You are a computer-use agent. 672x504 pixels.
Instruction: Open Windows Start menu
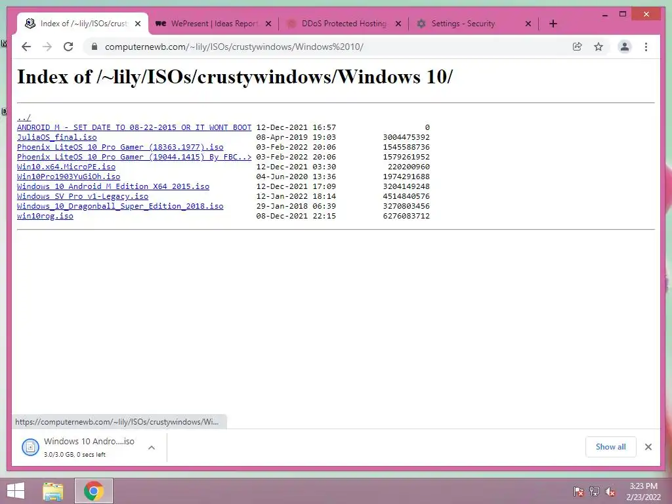[x=16, y=491]
